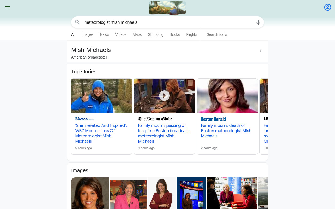Switch to the Videos tab
The image size is (335, 209).
pos(121,34)
